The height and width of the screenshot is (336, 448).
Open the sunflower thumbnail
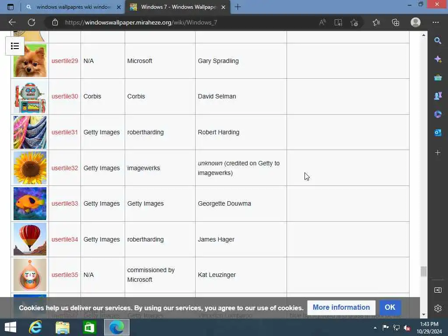(30, 168)
